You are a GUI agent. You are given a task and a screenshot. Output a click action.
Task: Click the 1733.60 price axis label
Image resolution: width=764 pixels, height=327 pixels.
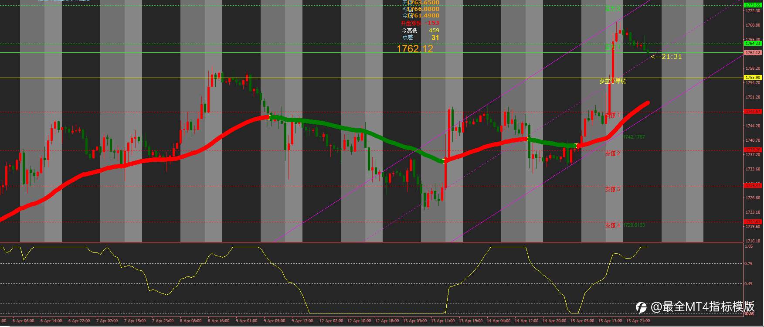point(754,169)
